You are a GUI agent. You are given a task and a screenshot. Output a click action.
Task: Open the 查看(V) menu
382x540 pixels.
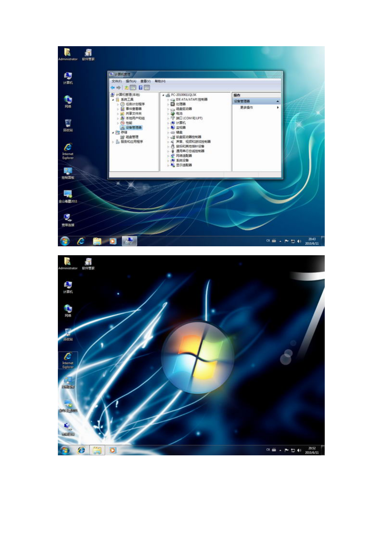145,81
